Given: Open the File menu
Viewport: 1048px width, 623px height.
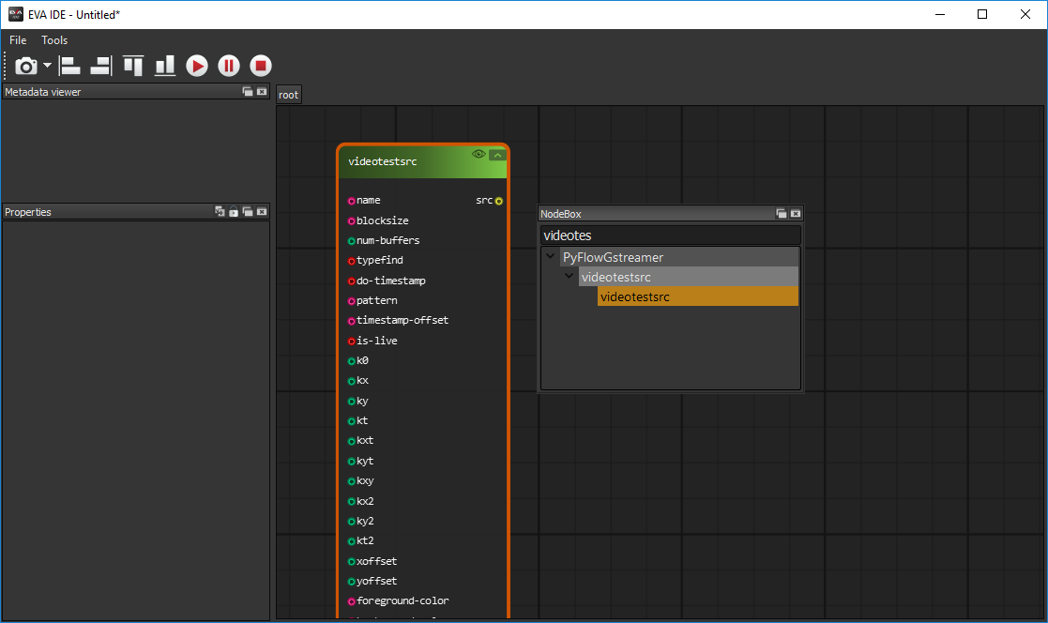Looking at the screenshot, I should coord(17,40).
